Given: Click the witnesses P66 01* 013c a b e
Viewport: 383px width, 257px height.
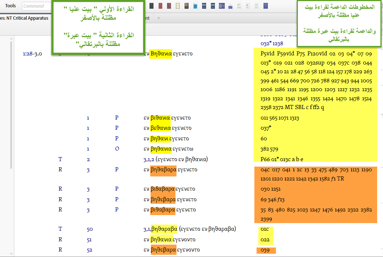Looking at the screenshot, I should 282,159.
